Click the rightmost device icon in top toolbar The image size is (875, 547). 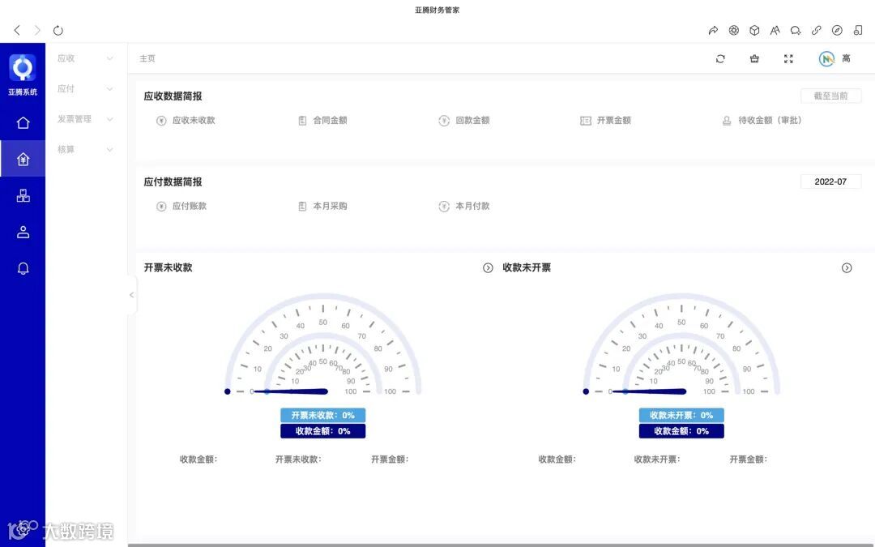click(x=858, y=30)
